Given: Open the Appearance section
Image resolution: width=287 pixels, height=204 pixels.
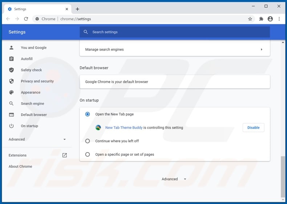Looking at the screenshot, I should coord(31,92).
